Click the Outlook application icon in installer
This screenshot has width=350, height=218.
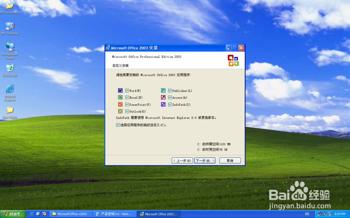[x=120, y=111]
